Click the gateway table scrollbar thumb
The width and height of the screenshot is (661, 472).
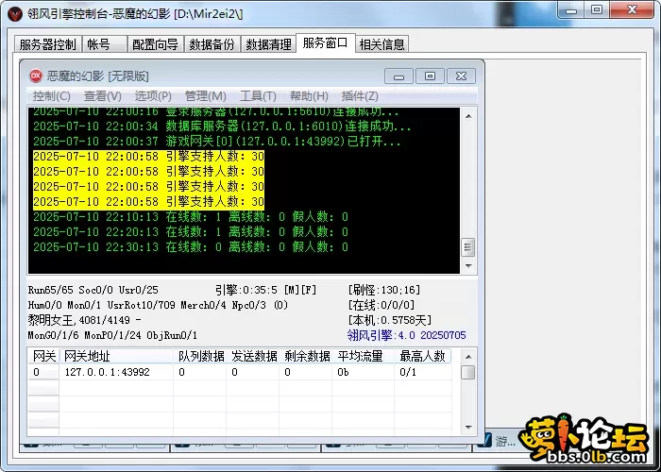coord(468,373)
